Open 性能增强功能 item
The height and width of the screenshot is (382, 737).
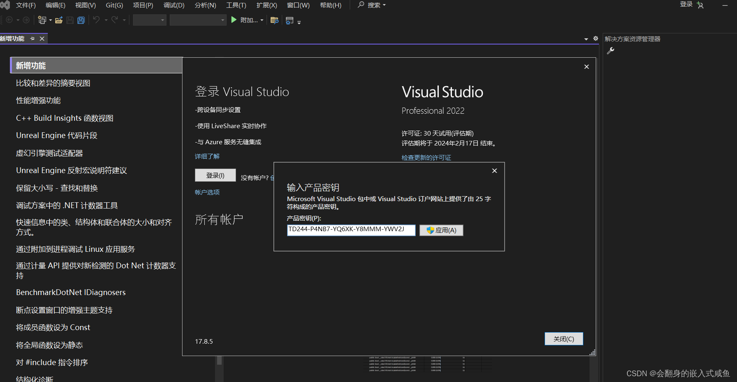(x=38, y=100)
